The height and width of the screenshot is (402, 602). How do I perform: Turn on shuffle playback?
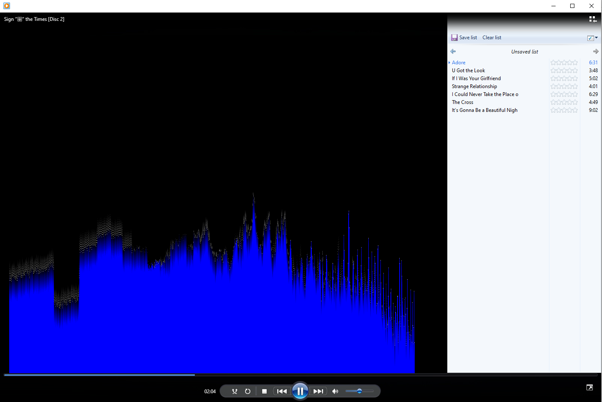235,391
